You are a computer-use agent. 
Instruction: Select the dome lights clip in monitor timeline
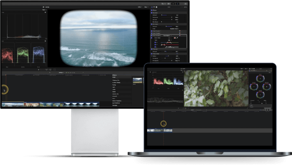coord(82,105)
